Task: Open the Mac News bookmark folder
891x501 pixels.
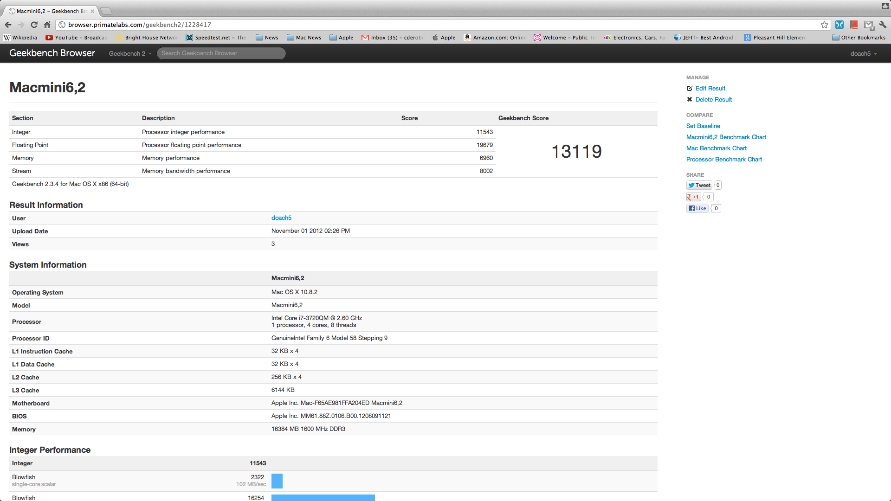Action: click(304, 38)
